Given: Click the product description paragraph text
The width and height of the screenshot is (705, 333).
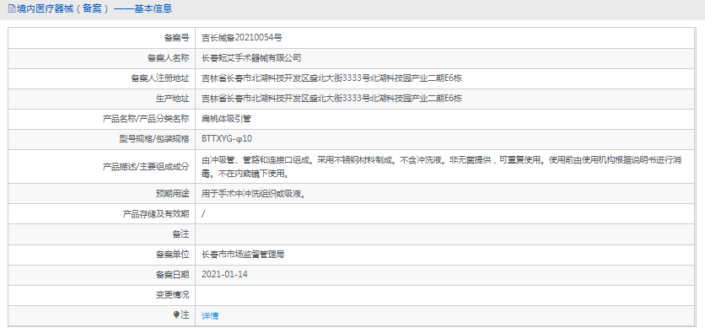Looking at the screenshot, I should point(444,166).
